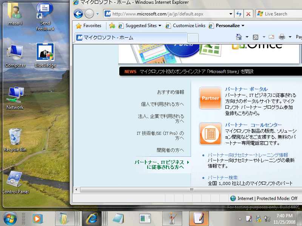Viewport: 302px width, 226px height.
Task: Select パートナー、ITビジネスに従事される方へ item
Action: pyautogui.click(x=159, y=165)
